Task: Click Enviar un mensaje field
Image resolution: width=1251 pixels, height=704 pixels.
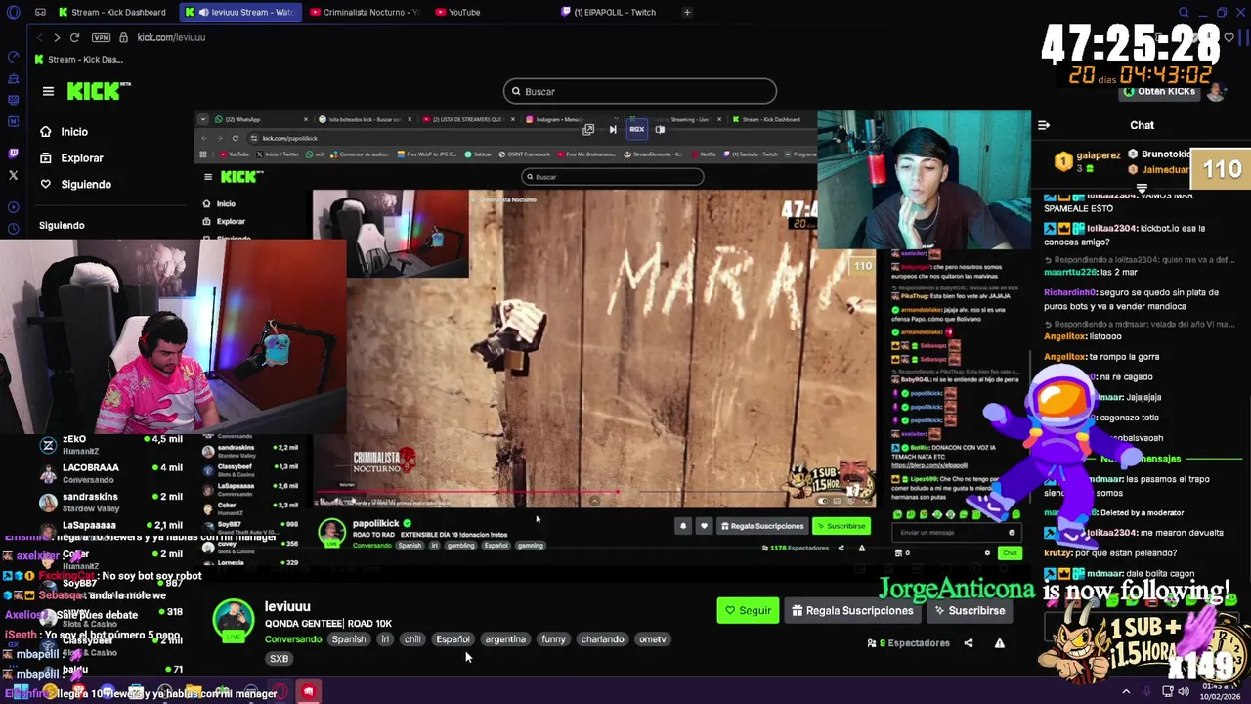Action: pyautogui.click(x=956, y=533)
